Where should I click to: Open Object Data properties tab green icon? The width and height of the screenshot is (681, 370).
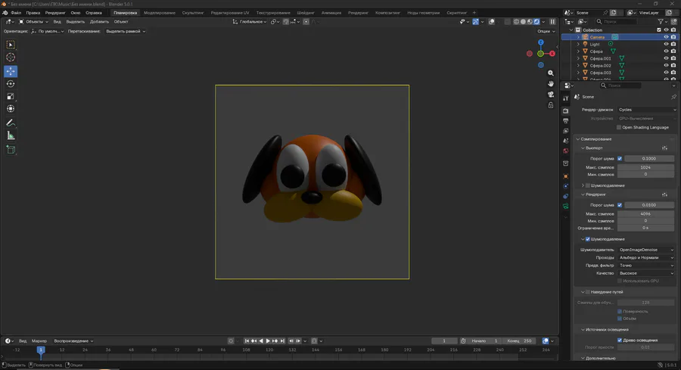point(565,207)
